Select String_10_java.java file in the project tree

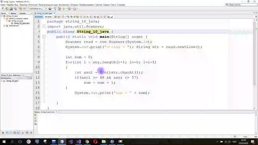click(x=21, y=23)
